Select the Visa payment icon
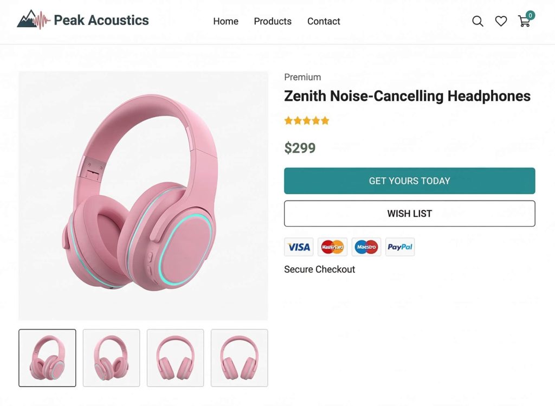This screenshot has width=555, height=406. tap(299, 247)
